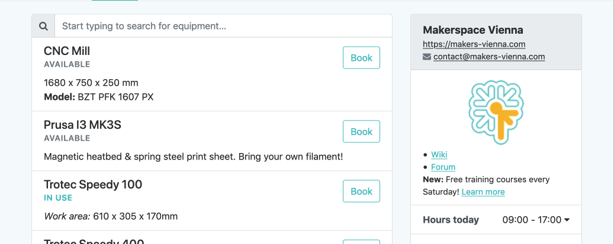Select the CNC Mill title

pyautogui.click(x=67, y=51)
